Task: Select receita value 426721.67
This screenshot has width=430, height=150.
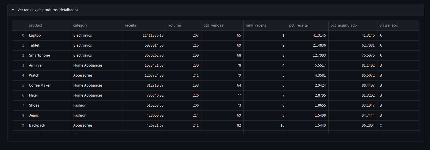Action: click(144, 125)
